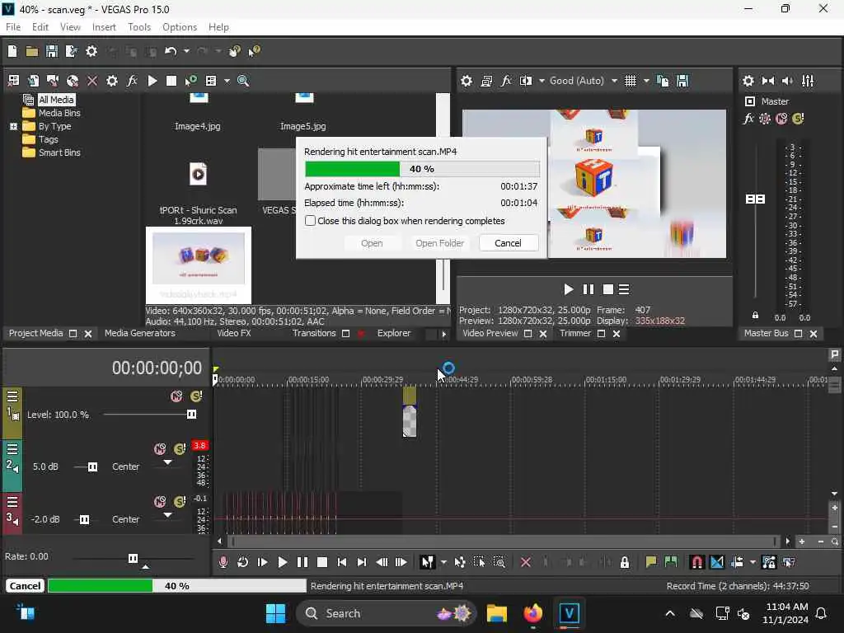The width and height of the screenshot is (844, 633).
Task: Click the grayed Open Folder button
Action: pos(440,243)
